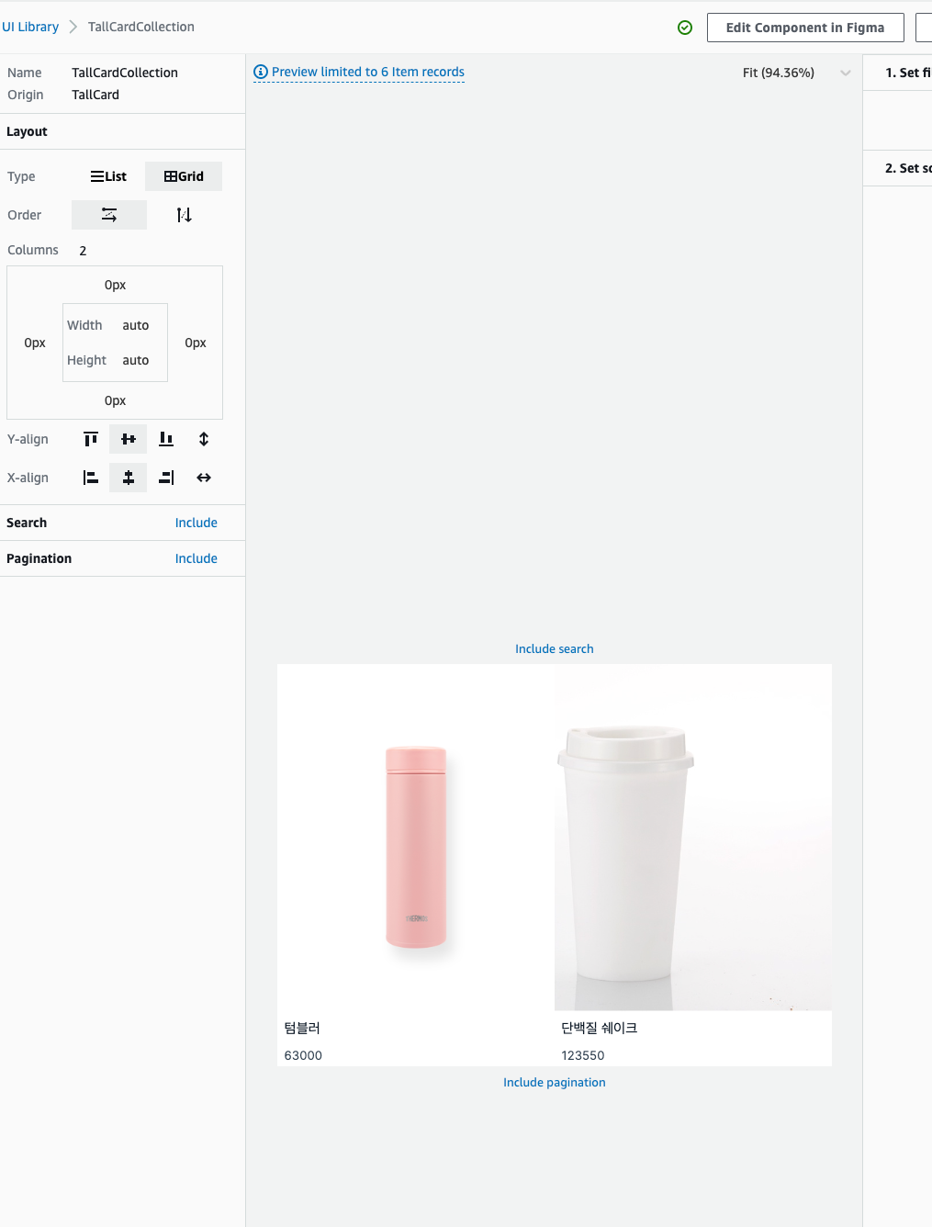
Task: Select Grid layout type
Action: pyautogui.click(x=184, y=176)
